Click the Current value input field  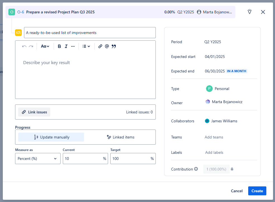click(83, 159)
